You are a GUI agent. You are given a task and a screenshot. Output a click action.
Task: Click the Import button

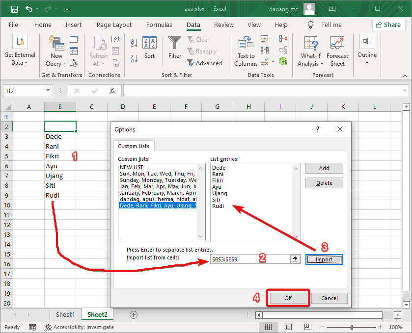(x=324, y=258)
